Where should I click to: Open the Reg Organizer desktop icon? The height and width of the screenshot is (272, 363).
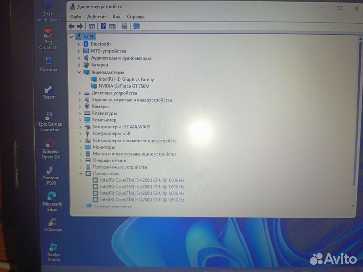point(48,40)
